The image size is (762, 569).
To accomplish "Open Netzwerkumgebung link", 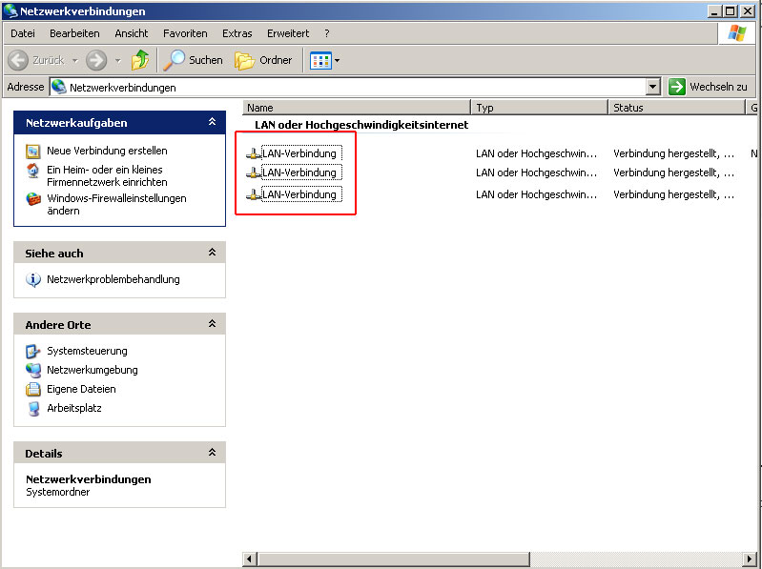I will coord(93,370).
